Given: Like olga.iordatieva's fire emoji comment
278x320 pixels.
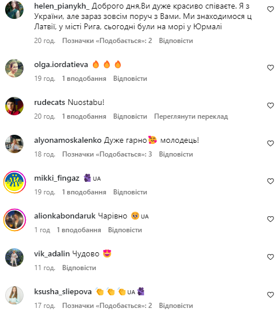Looking at the screenshot, I should click(270, 68).
